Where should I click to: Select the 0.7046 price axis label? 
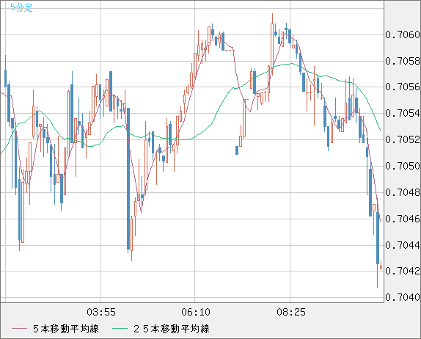point(403,219)
